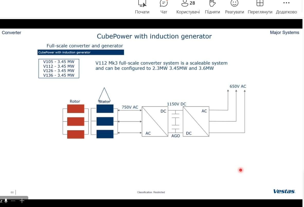The image size is (304, 207).
Task: Click the top red Rotor block
Action: click(76, 109)
